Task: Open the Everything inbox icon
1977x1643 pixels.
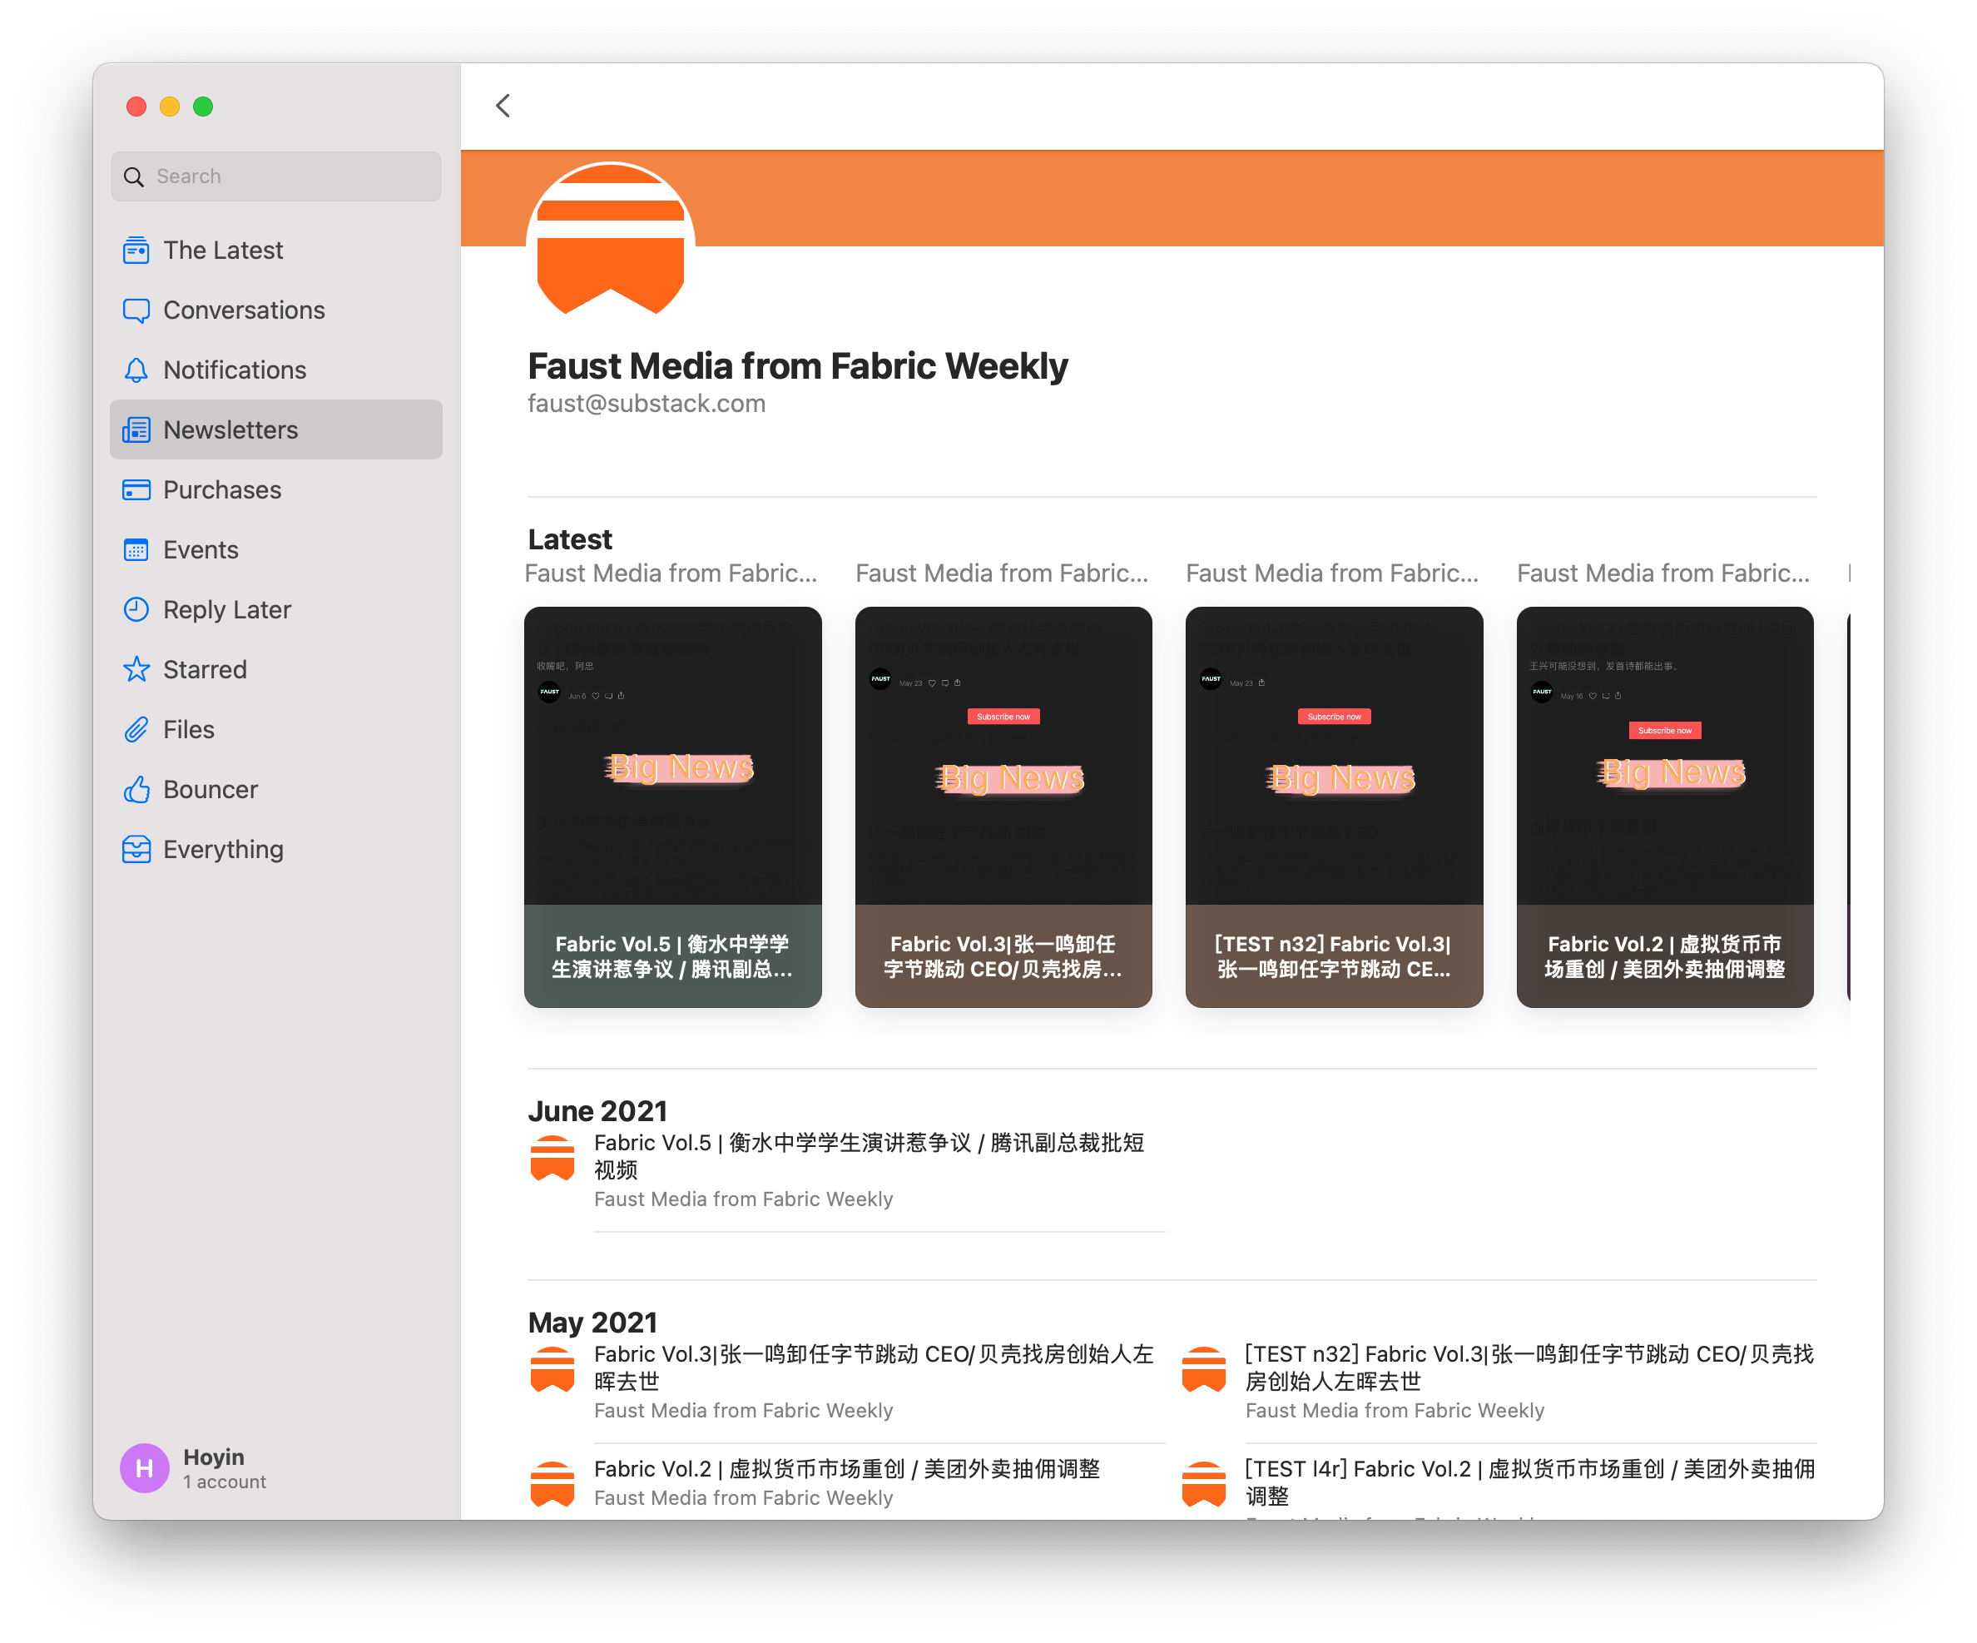Action: click(x=136, y=849)
